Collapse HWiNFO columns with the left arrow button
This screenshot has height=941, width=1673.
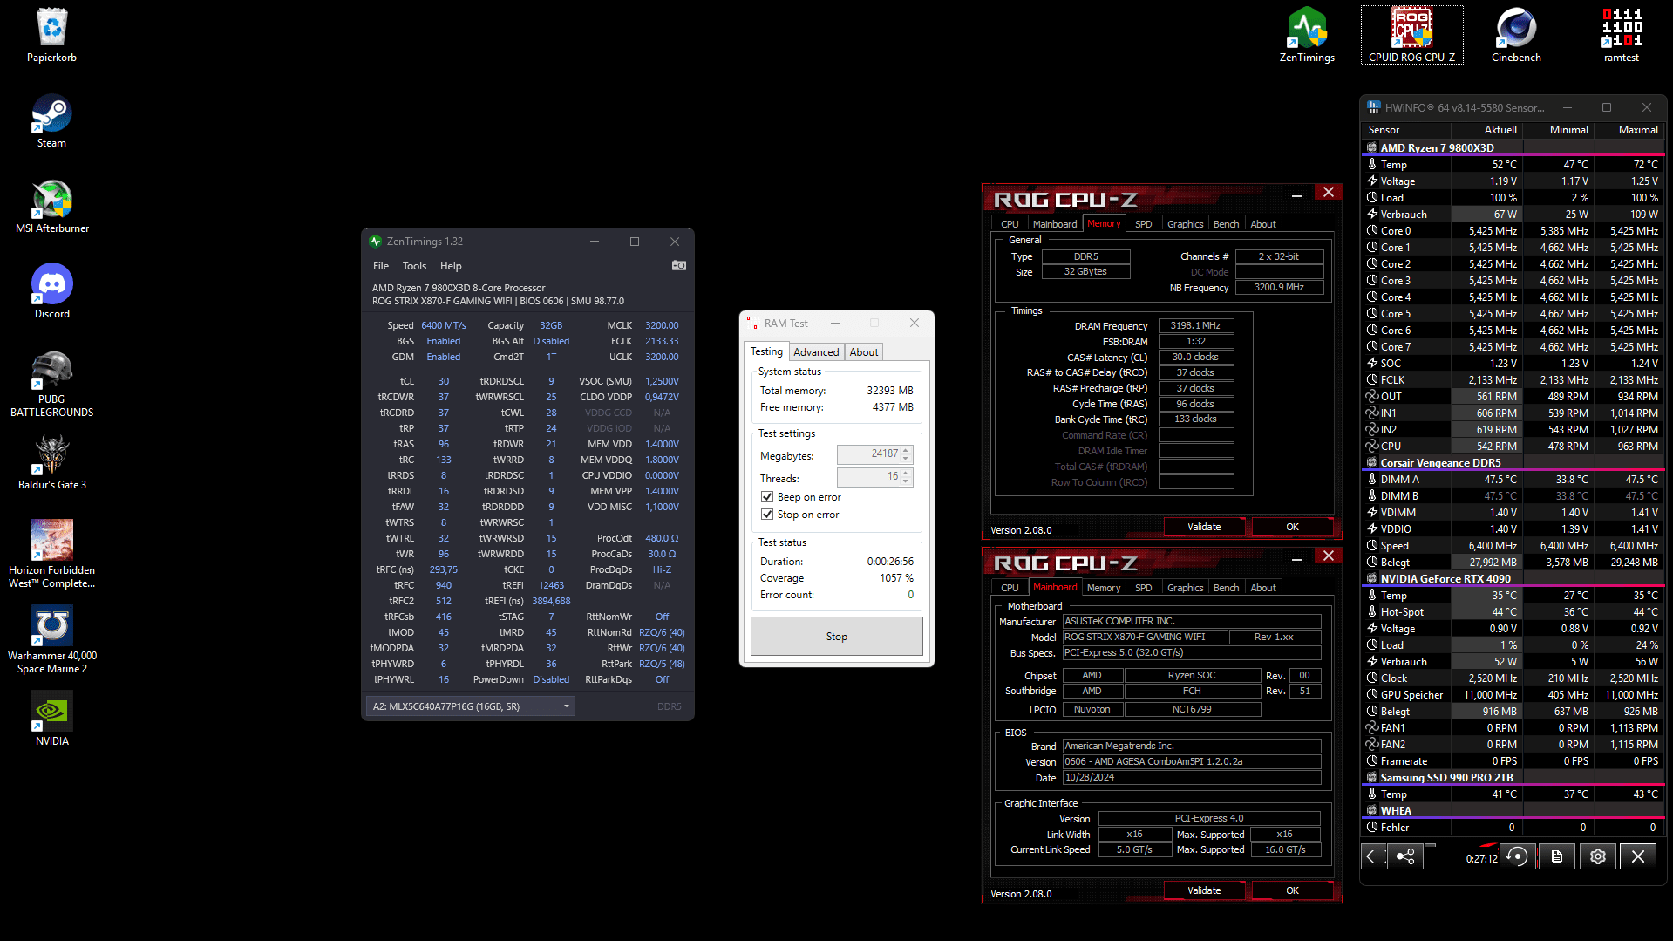(1370, 856)
